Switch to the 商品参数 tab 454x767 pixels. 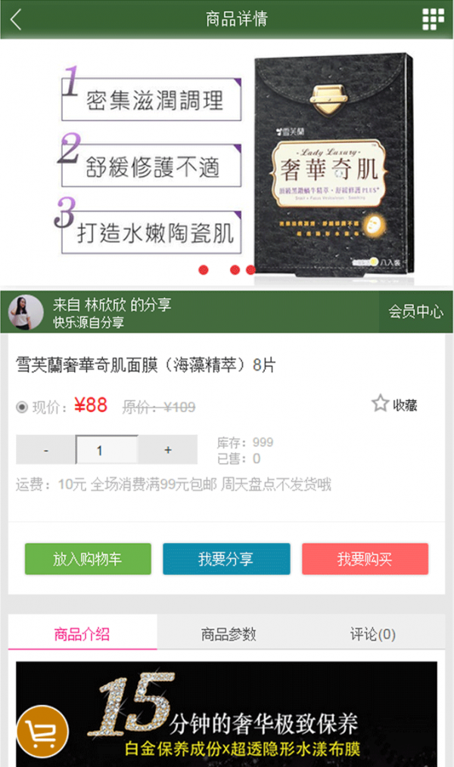tap(229, 634)
